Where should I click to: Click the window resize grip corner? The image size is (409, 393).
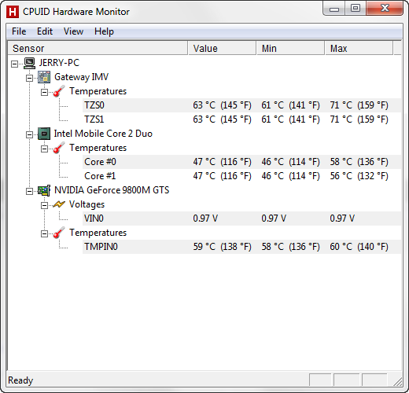pyautogui.click(x=398, y=382)
